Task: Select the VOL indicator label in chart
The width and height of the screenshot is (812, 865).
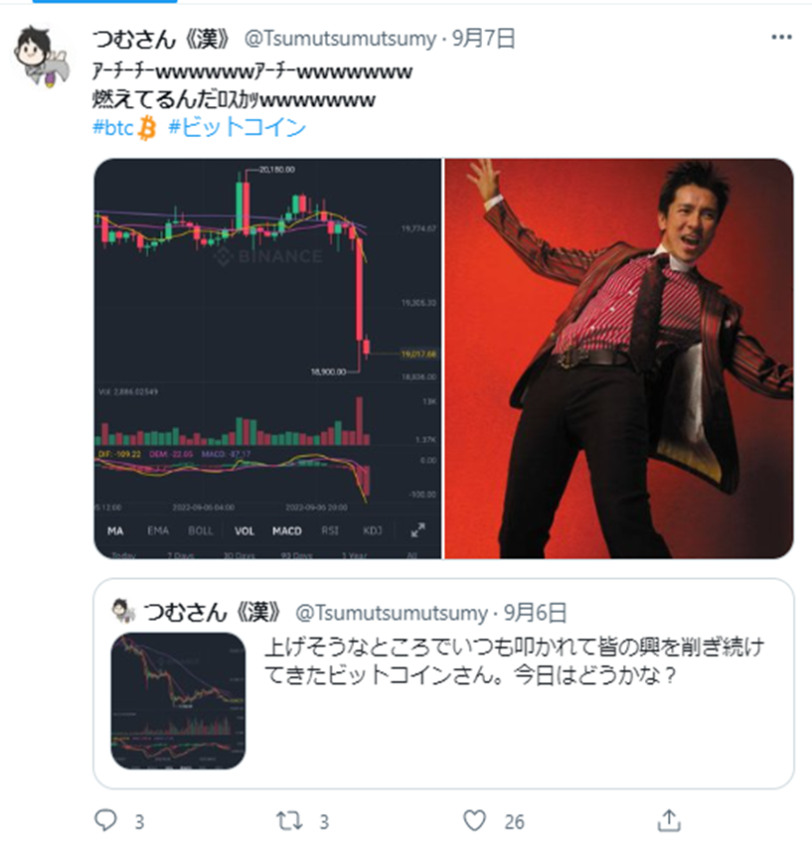Action: point(244,530)
